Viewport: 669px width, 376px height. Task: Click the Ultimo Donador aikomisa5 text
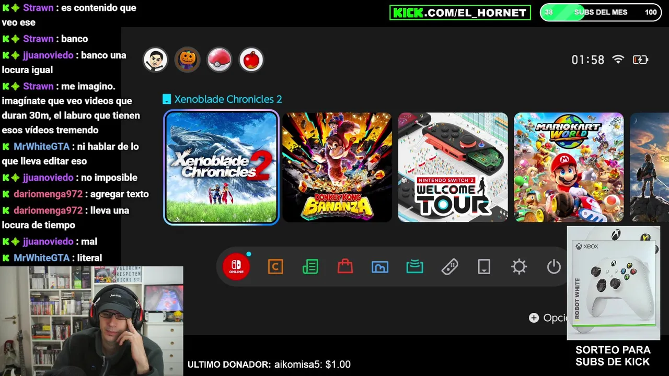tap(269, 365)
